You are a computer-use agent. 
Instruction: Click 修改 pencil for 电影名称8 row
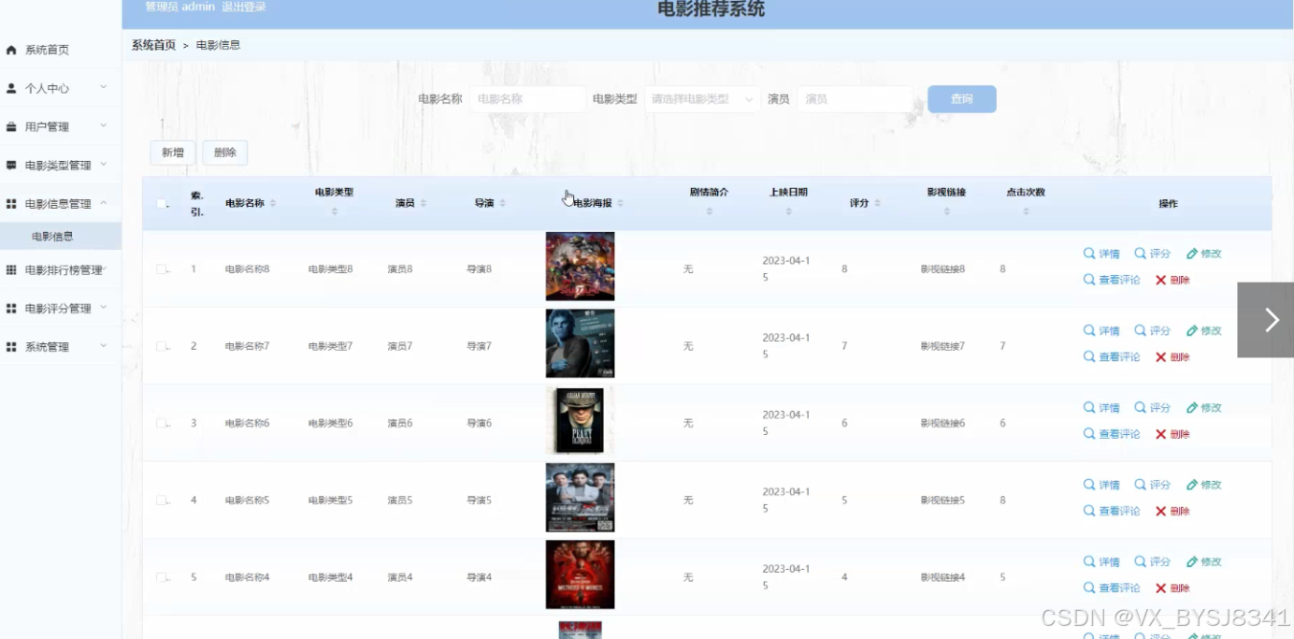[1203, 254]
